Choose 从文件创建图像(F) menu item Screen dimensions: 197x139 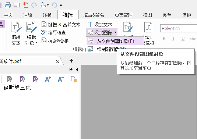tap(115, 41)
